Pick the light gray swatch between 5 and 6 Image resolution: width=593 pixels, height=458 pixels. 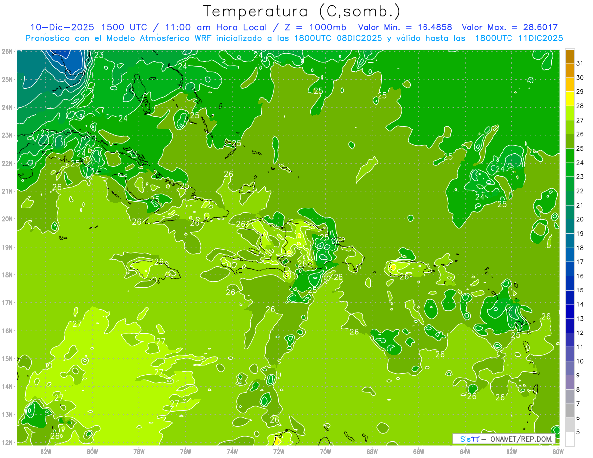570,424
